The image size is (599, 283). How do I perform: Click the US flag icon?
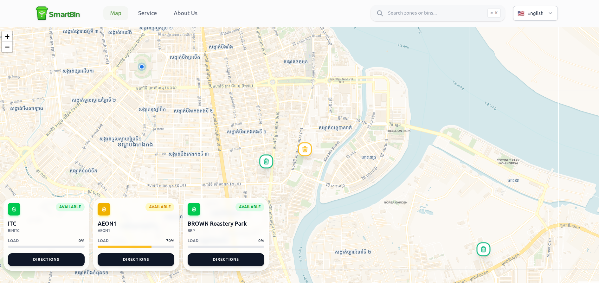click(521, 13)
